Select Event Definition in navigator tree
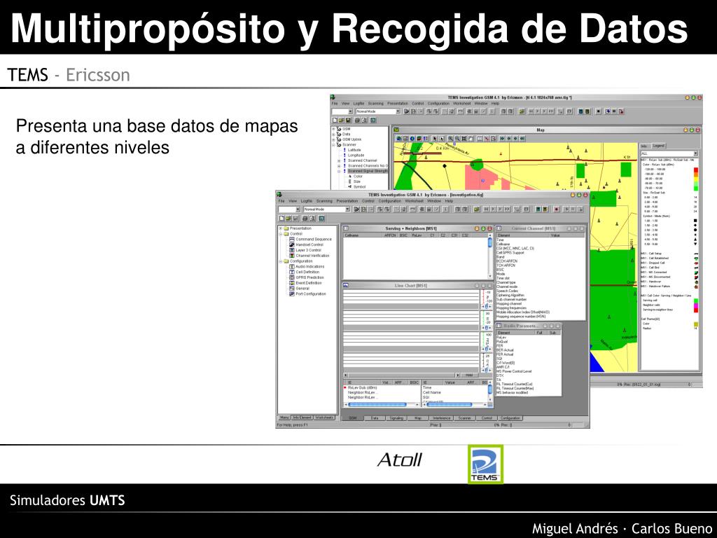Image resolution: width=717 pixels, height=538 pixels. (x=309, y=283)
